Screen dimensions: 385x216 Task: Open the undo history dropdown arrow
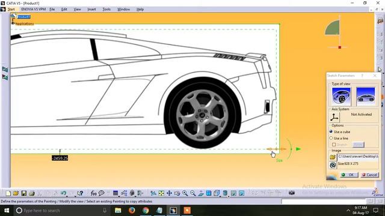pos(67,196)
